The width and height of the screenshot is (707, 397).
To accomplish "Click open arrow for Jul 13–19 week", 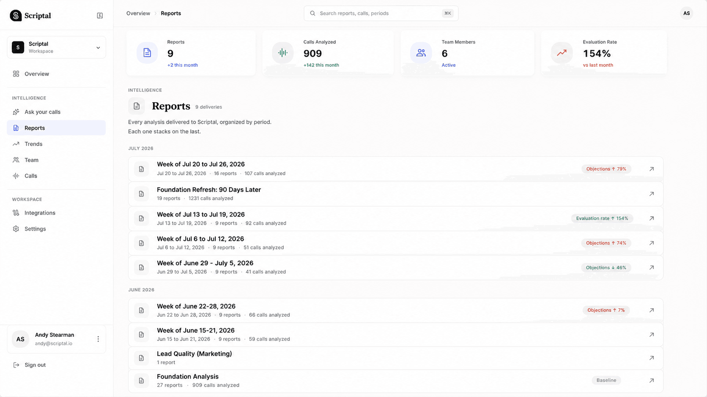I will (x=652, y=218).
